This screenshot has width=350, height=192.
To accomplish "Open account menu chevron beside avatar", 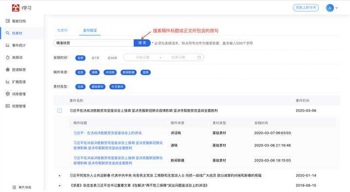I will (336, 8).
